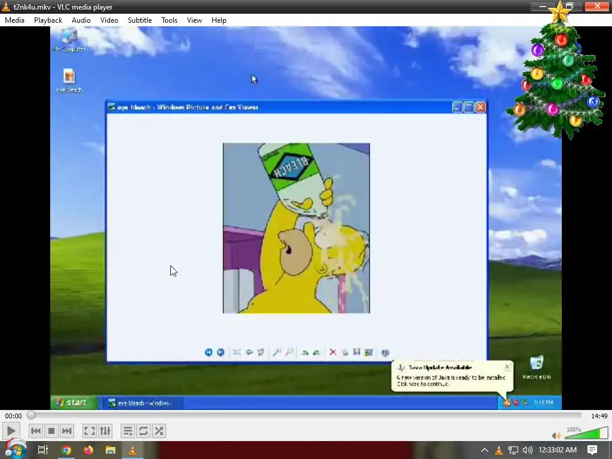This screenshot has height=459, width=612.
Task: Open the Video menu
Action: 109,20
